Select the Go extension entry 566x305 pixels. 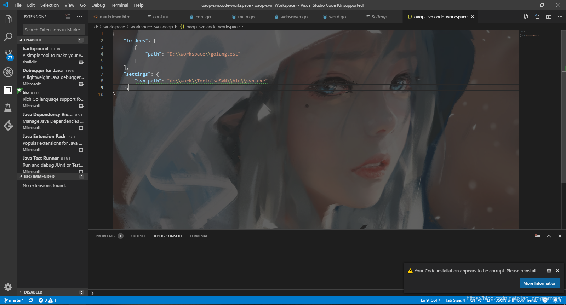(x=53, y=99)
